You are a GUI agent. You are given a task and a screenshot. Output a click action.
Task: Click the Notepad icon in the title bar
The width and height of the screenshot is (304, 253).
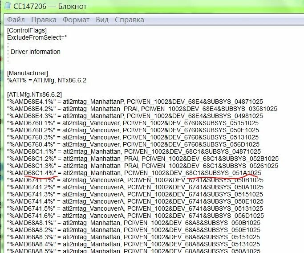click(x=8, y=6)
